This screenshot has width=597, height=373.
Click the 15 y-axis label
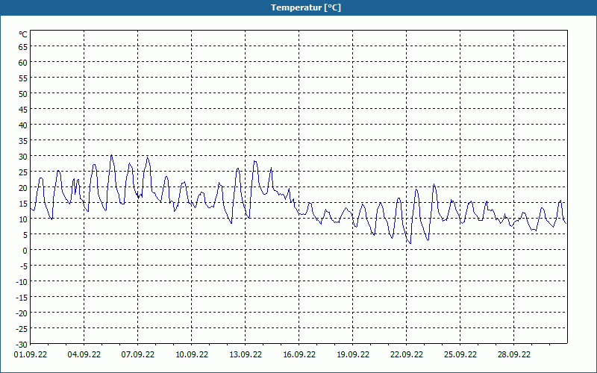(23, 203)
